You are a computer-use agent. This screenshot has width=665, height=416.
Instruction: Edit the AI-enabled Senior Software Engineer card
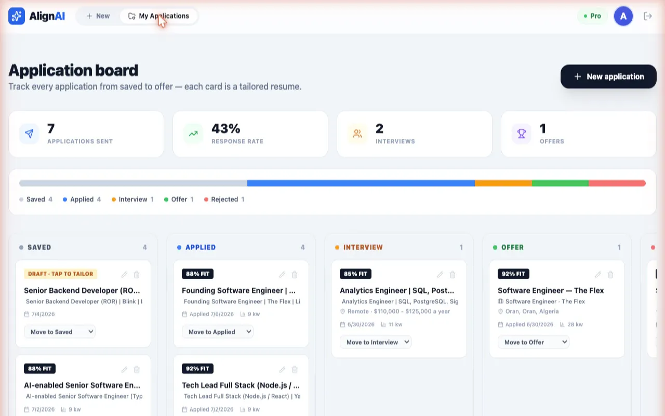click(x=124, y=369)
